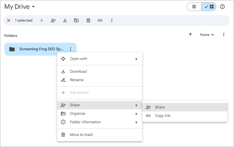Choose Rename in context menu
This screenshot has height=147, width=234.
(99, 80)
